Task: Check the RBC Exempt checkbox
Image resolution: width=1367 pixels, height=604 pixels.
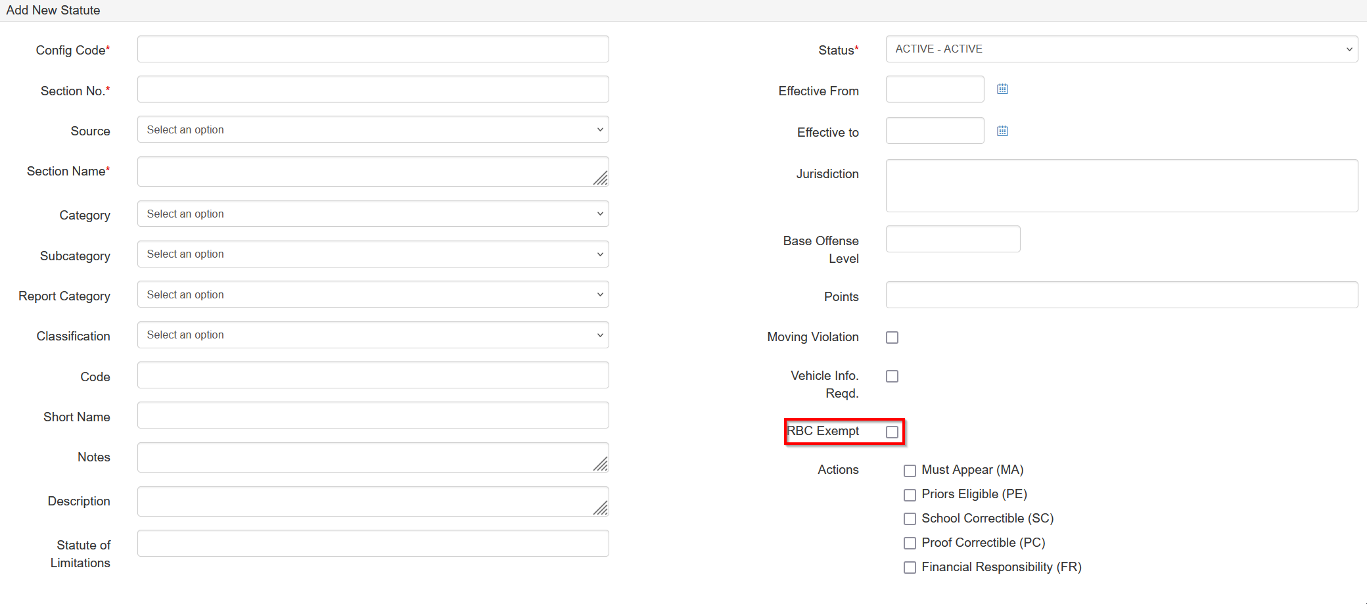Action: (x=892, y=432)
